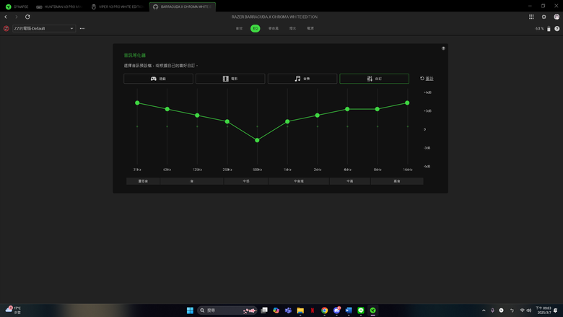The width and height of the screenshot is (563, 317).
Task: Open the user account avatar
Action: coord(557,17)
